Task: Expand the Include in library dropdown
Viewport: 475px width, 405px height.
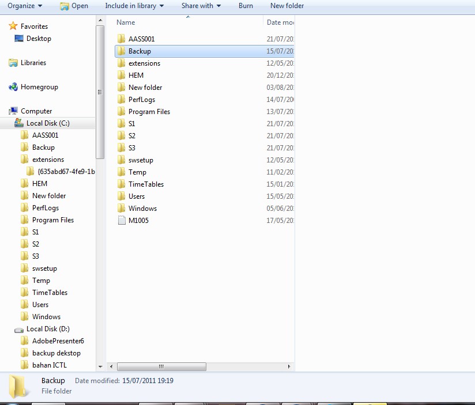Action: [x=134, y=6]
